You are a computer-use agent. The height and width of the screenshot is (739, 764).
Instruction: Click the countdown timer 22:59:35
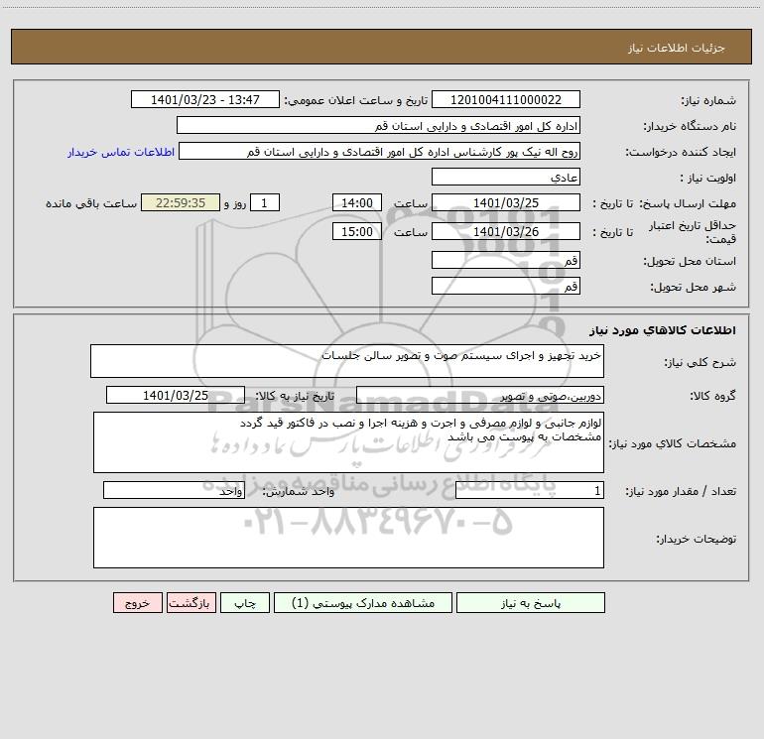point(181,202)
